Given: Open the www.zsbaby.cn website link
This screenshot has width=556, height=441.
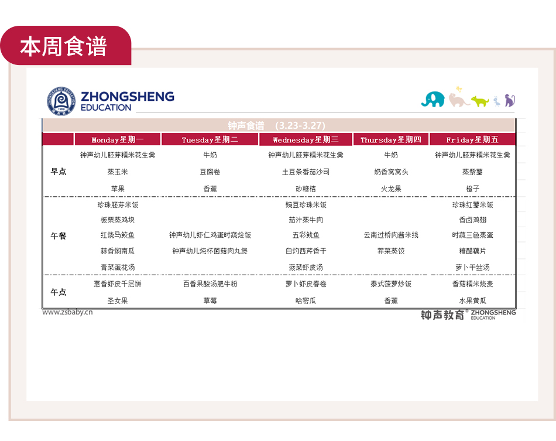Looking at the screenshot, I should coord(67,312).
